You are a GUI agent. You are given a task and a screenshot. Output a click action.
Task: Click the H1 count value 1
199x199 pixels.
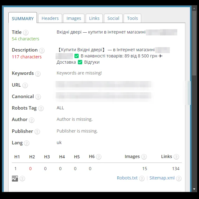pos(15,169)
